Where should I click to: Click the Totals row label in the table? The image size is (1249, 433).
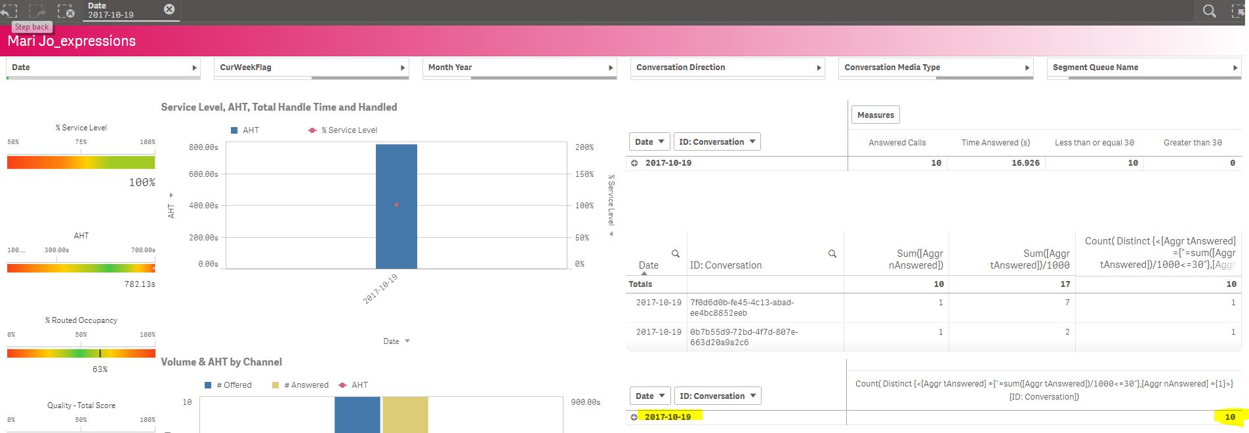(640, 284)
